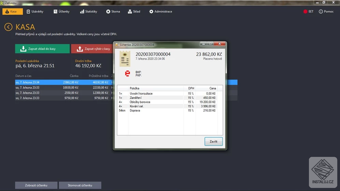Click the orange back arrow next to KASA
Screen dimensions: 340x191
coord(8,27)
